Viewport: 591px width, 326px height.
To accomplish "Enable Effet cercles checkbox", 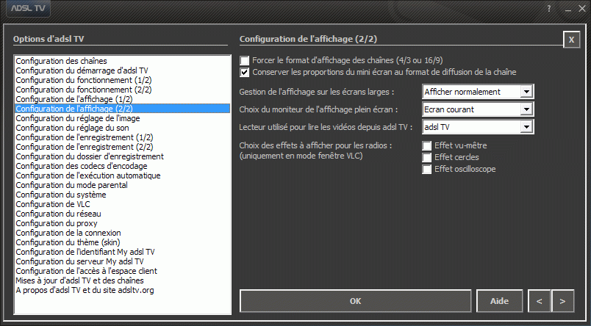I will pyautogui.click(x=426, y=157).
